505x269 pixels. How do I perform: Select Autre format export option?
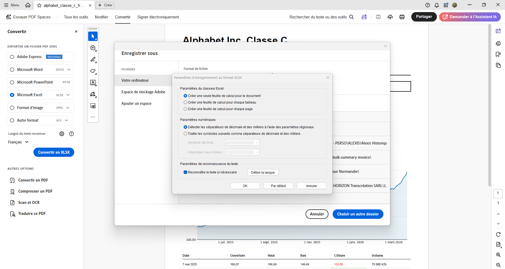[x=41, y=120]
